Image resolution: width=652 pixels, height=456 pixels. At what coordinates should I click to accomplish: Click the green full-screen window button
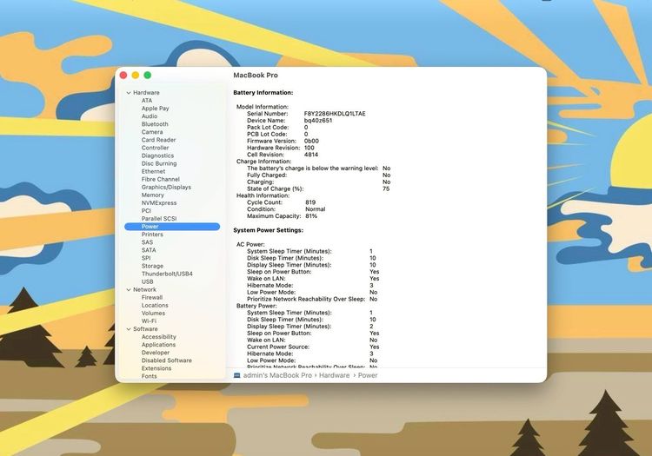coord(148,76)
